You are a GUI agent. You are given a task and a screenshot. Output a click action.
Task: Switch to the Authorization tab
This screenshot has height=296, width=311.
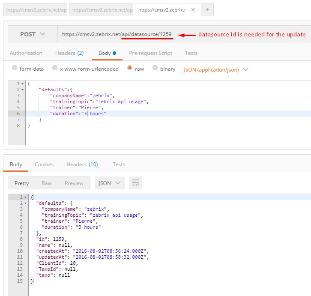point(26,53)
